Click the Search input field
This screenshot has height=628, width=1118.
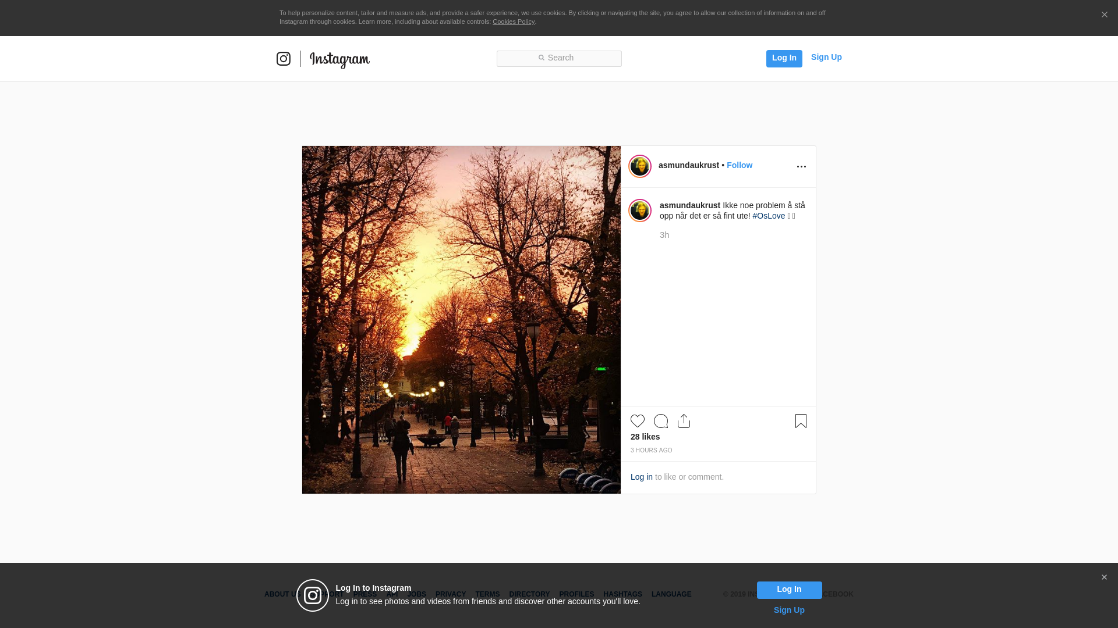[x=559, y=58]
